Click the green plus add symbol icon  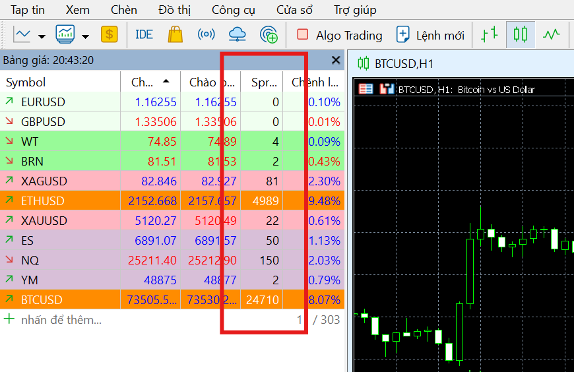9,319
